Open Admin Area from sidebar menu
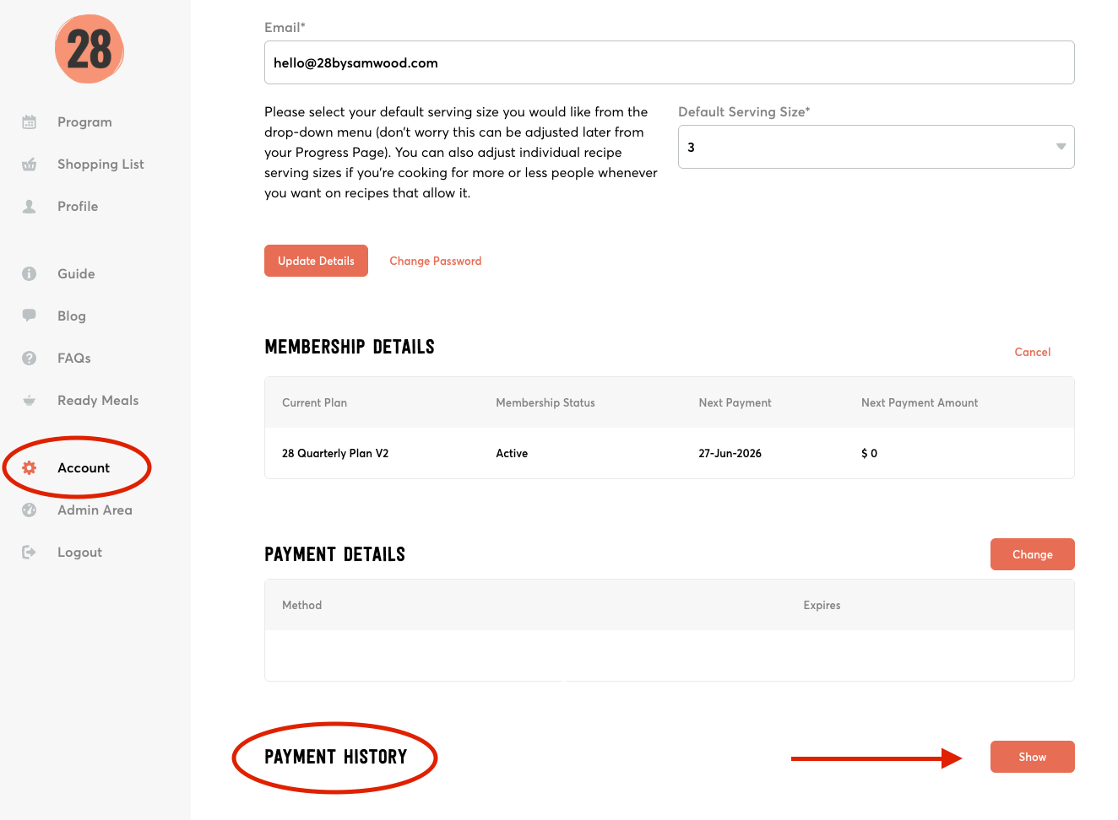This screenshot has width=1118, height=820. pos(95,510)
